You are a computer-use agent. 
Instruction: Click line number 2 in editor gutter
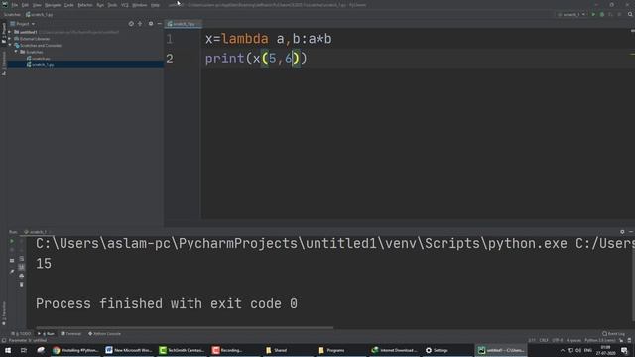coord(170,59)
